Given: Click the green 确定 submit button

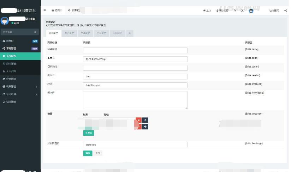Looking at the screenshot, I should coord(88,153).
